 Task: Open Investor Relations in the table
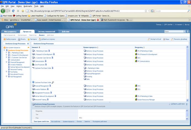(41, 89)
